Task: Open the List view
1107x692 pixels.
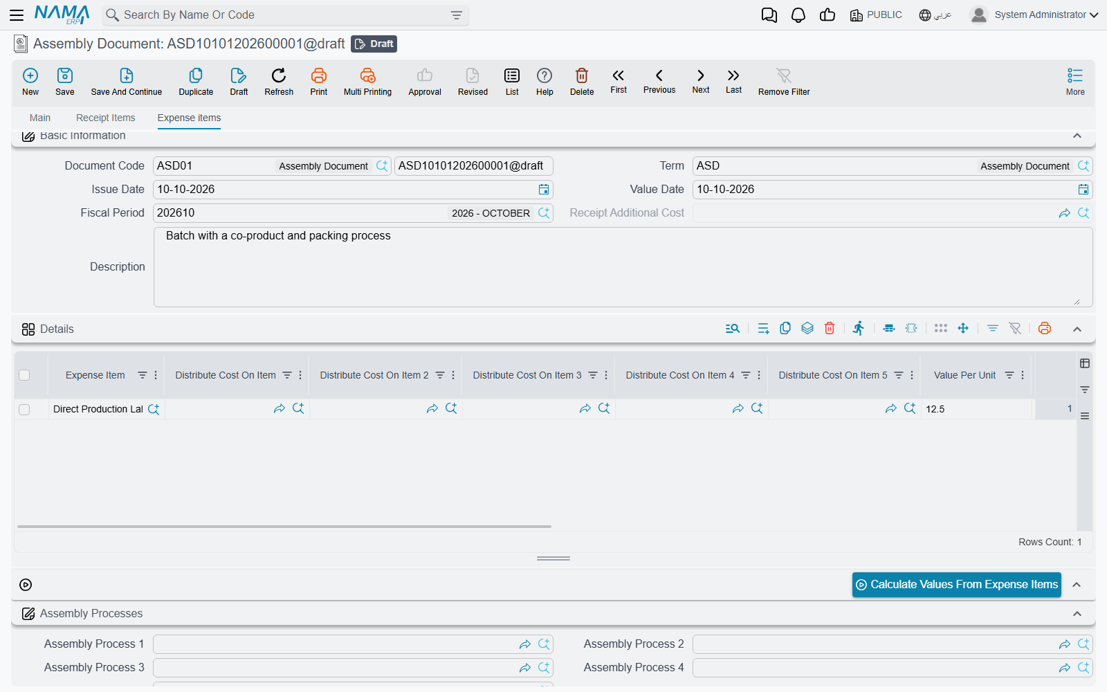Action: pyautogui.click(x=512, y=82)
